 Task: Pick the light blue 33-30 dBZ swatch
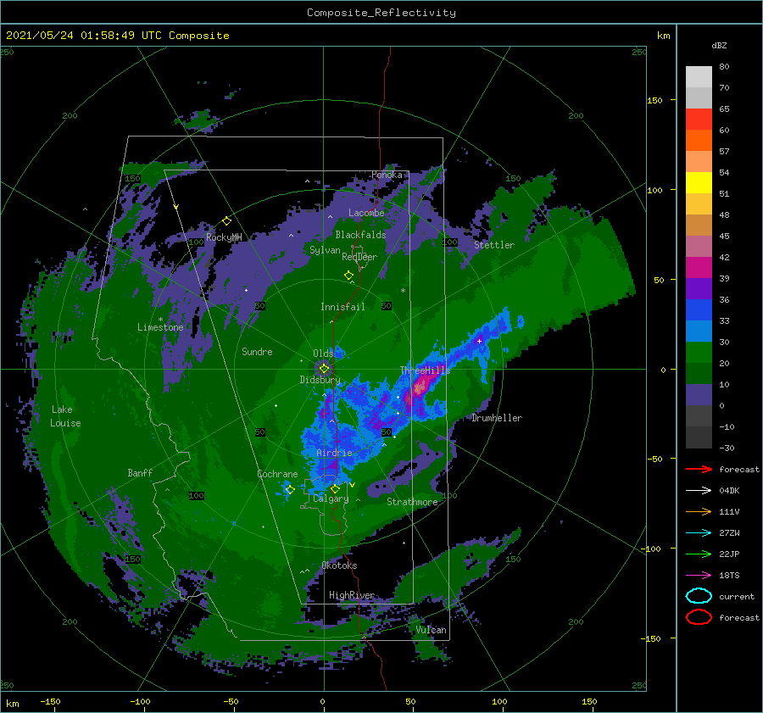[x=699, y=331]
